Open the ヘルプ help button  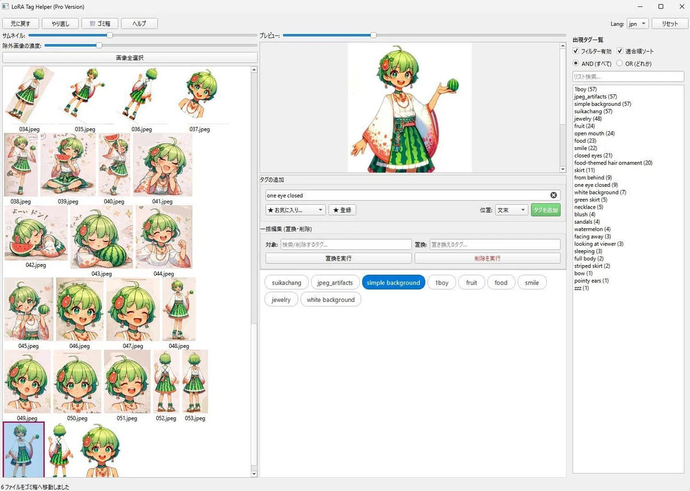[139, 24]
